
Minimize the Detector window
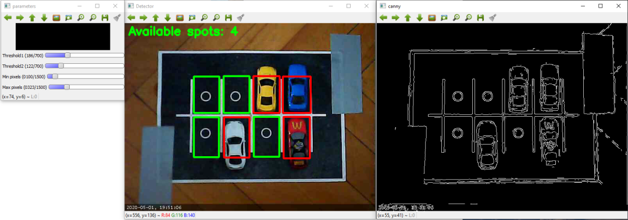tap(330, 6)
